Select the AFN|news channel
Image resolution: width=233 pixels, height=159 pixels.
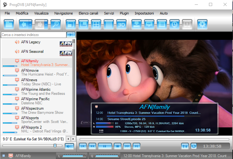click(x=37, y=82)
